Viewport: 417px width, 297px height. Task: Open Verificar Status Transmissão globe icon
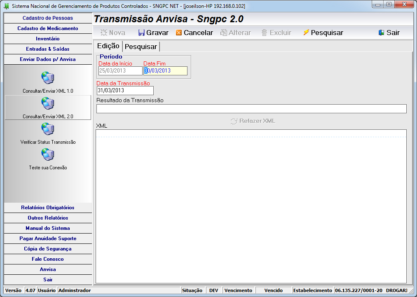coord(48,129)
